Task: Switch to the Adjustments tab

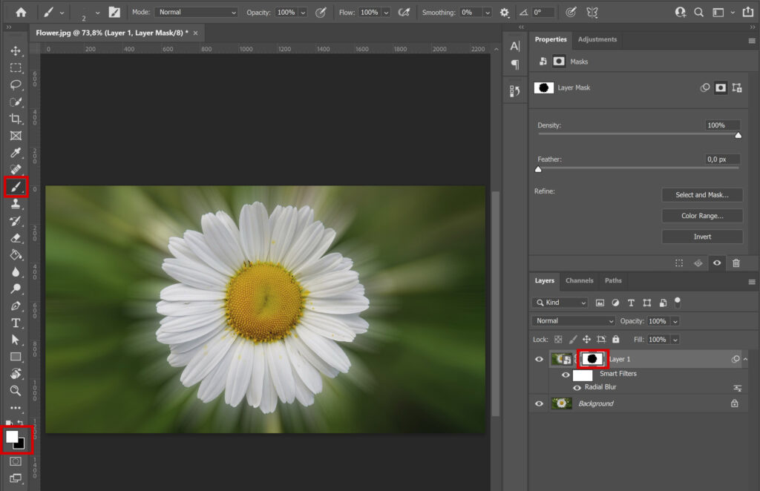Action: (597, 39)
